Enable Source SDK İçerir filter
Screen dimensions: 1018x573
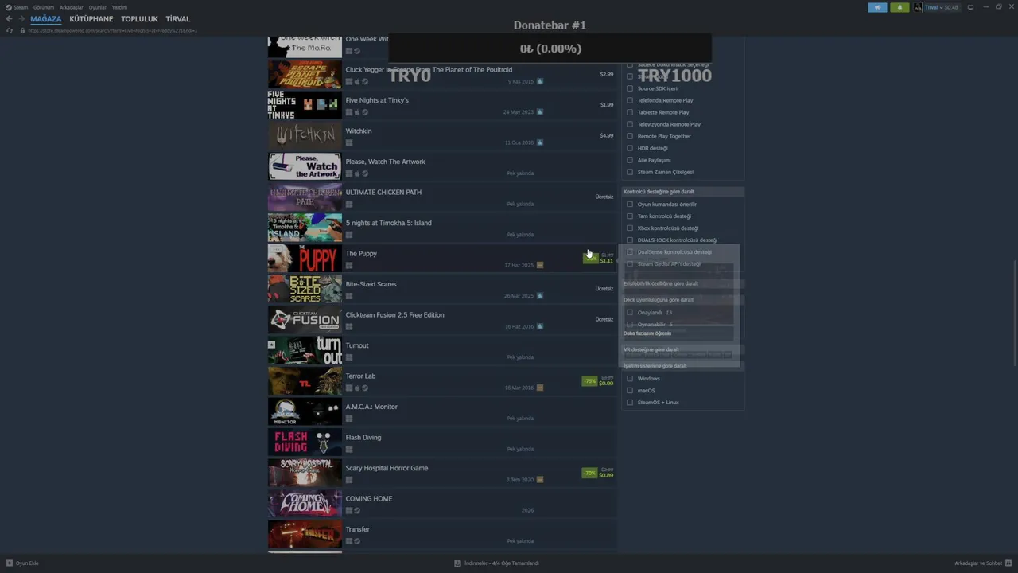pyautogui.click(x=630, y=88)
